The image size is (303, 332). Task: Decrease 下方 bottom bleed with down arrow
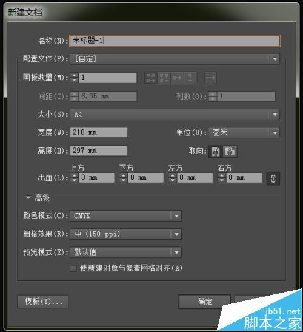click(x=123, y=180)
